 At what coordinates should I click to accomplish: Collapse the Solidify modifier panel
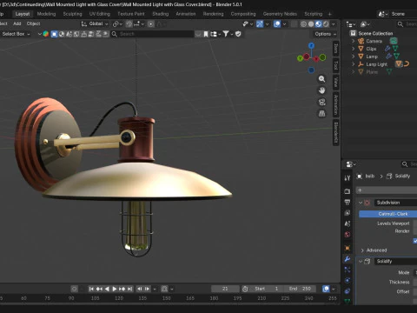coord(361,261)
